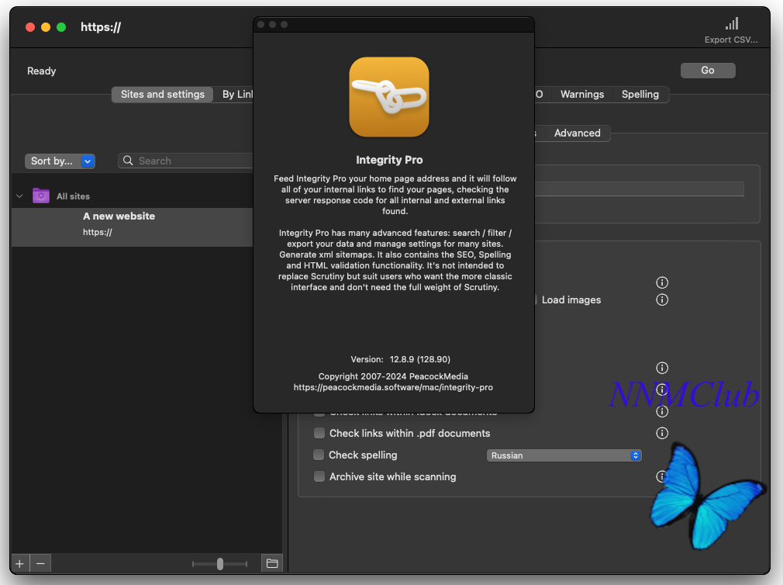Click Copyright 2007-2024 PeacockMedia text
The width and height of the screenshot is (783, 585).
coord(393,376)
